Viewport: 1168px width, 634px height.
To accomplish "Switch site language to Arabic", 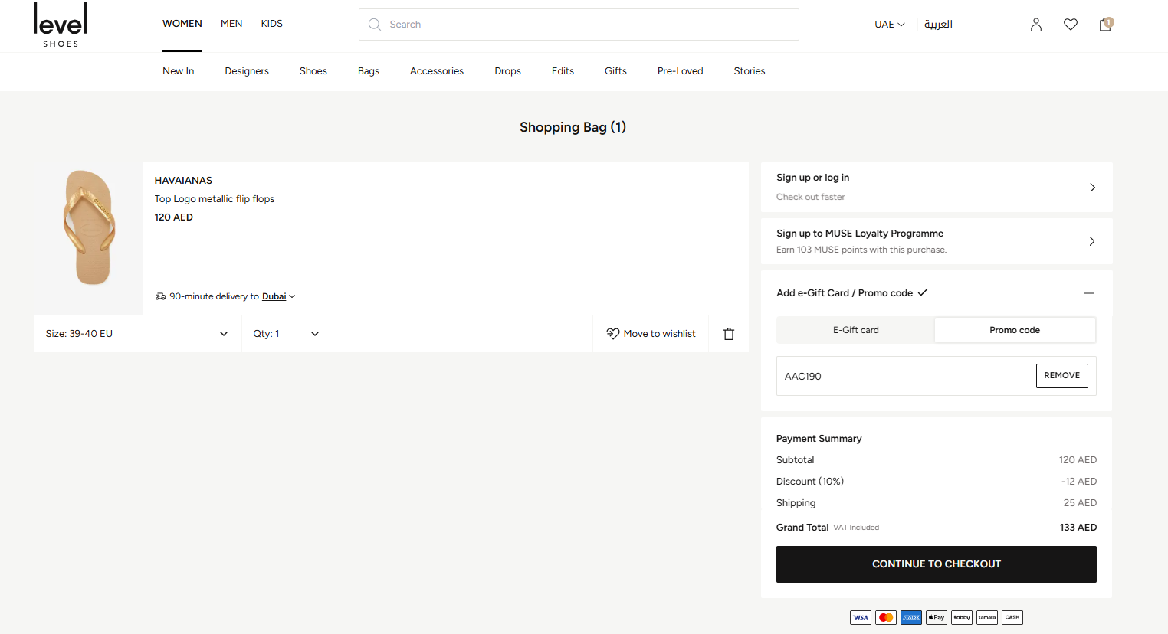I will coord(938,25).
